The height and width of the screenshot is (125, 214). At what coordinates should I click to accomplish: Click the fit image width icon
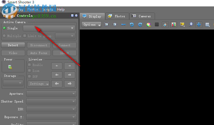tap(115, 24)
